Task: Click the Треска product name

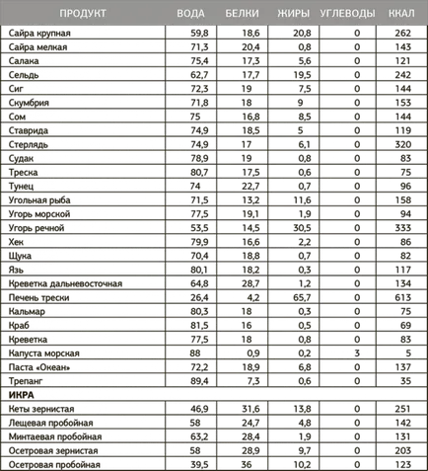Action: (23, 173)
